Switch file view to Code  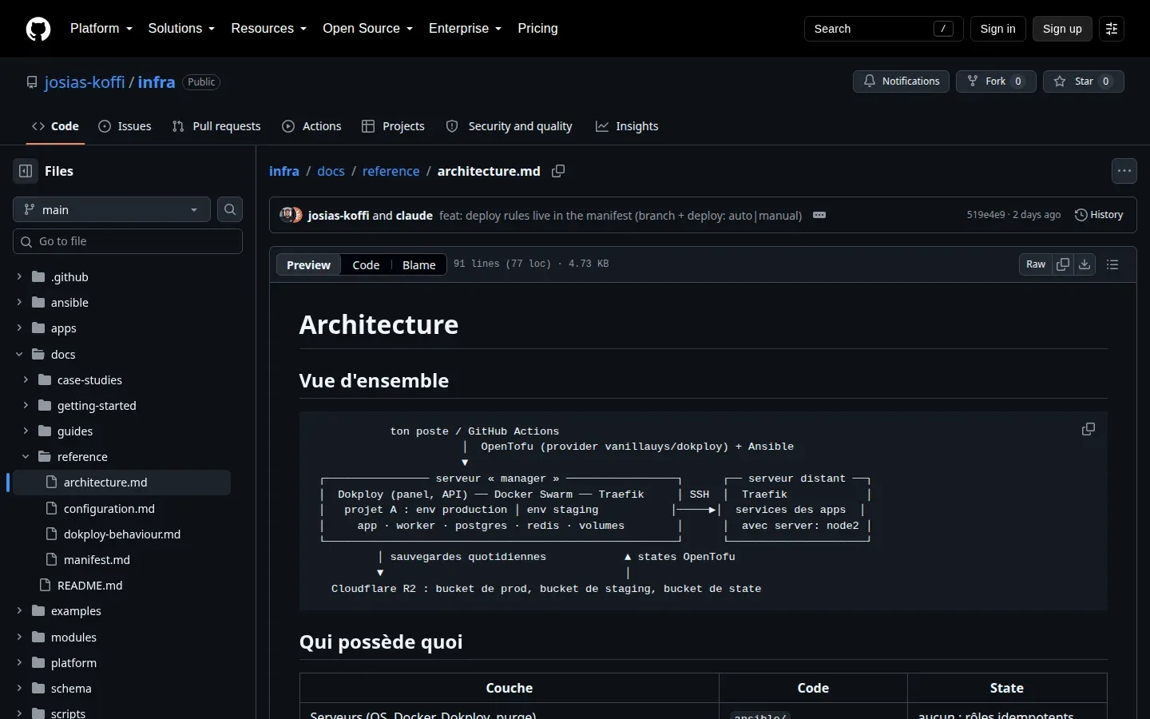(366, 264)
